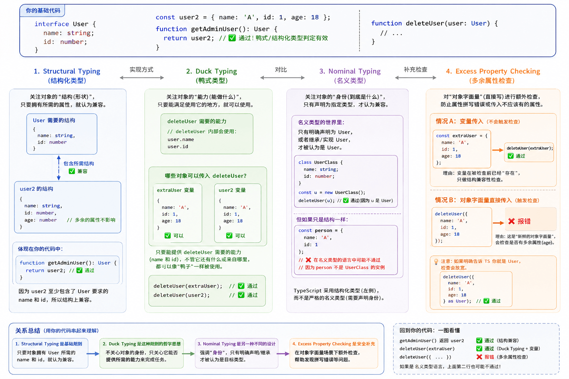Click the red X before "在名义类型的语言中可能不通过"
Screen dimensions: 569x379
308,260
